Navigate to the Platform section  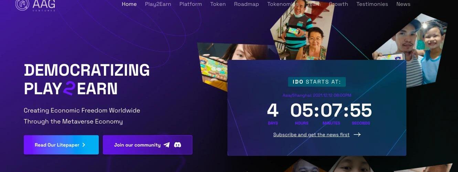pos(191,4)
